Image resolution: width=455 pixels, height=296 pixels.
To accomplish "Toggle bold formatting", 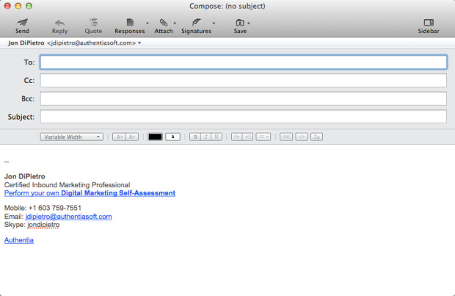I will [195, 137].
